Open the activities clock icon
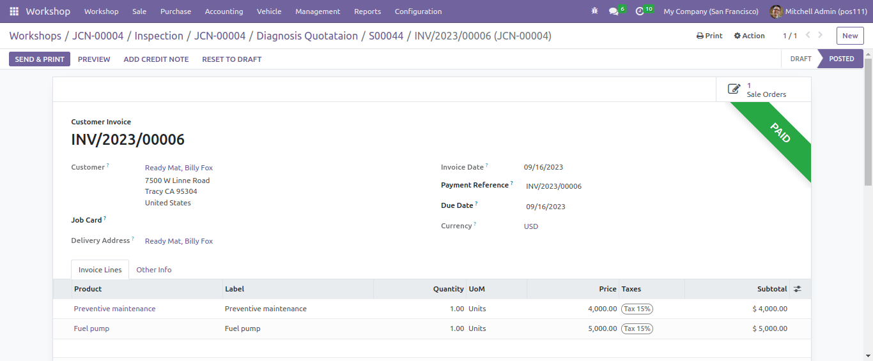 640,11
